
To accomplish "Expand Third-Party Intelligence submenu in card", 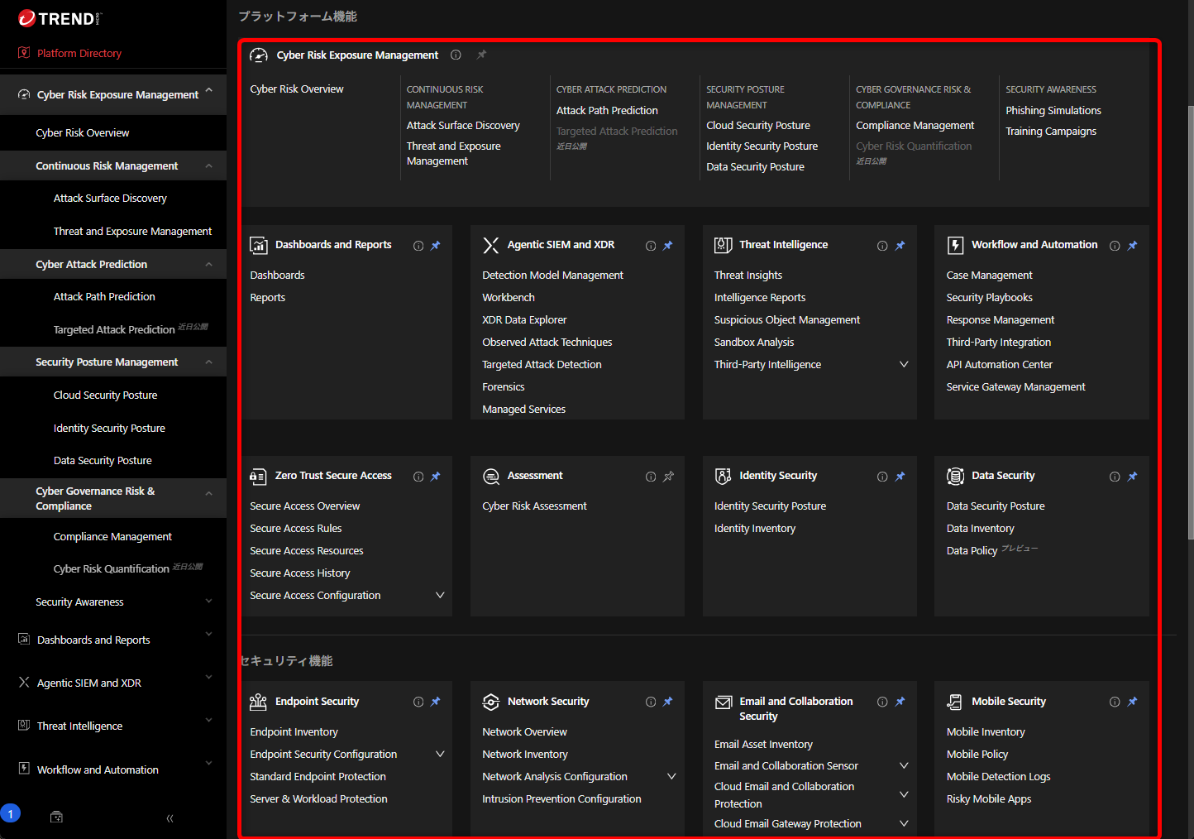I will pos(904,364).
